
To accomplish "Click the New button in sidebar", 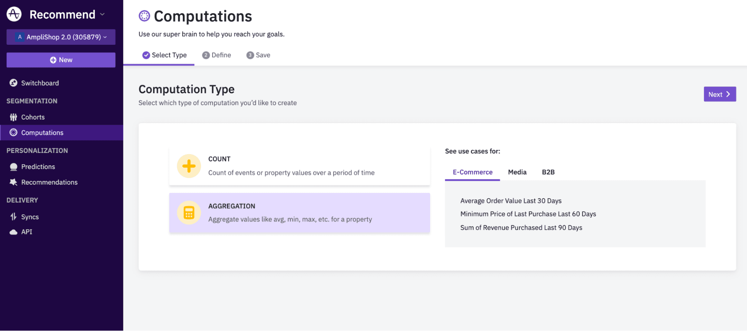I will point(61,60).
